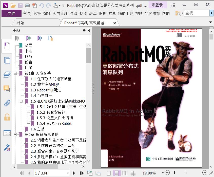
Task: Click the previous view icon
Action: tap(90, 173)
